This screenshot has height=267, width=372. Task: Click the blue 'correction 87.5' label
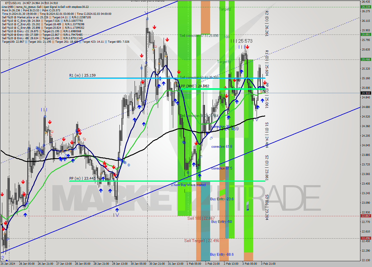click(222, 168)
